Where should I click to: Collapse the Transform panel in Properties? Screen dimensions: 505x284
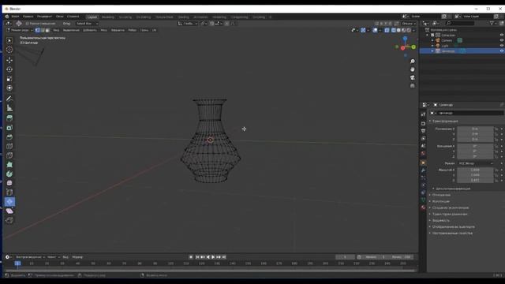click(444, 121)
